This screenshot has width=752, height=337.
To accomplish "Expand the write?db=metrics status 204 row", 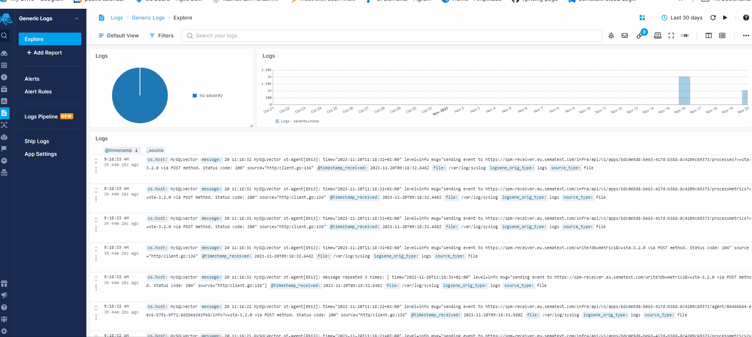I will point(96,249).
